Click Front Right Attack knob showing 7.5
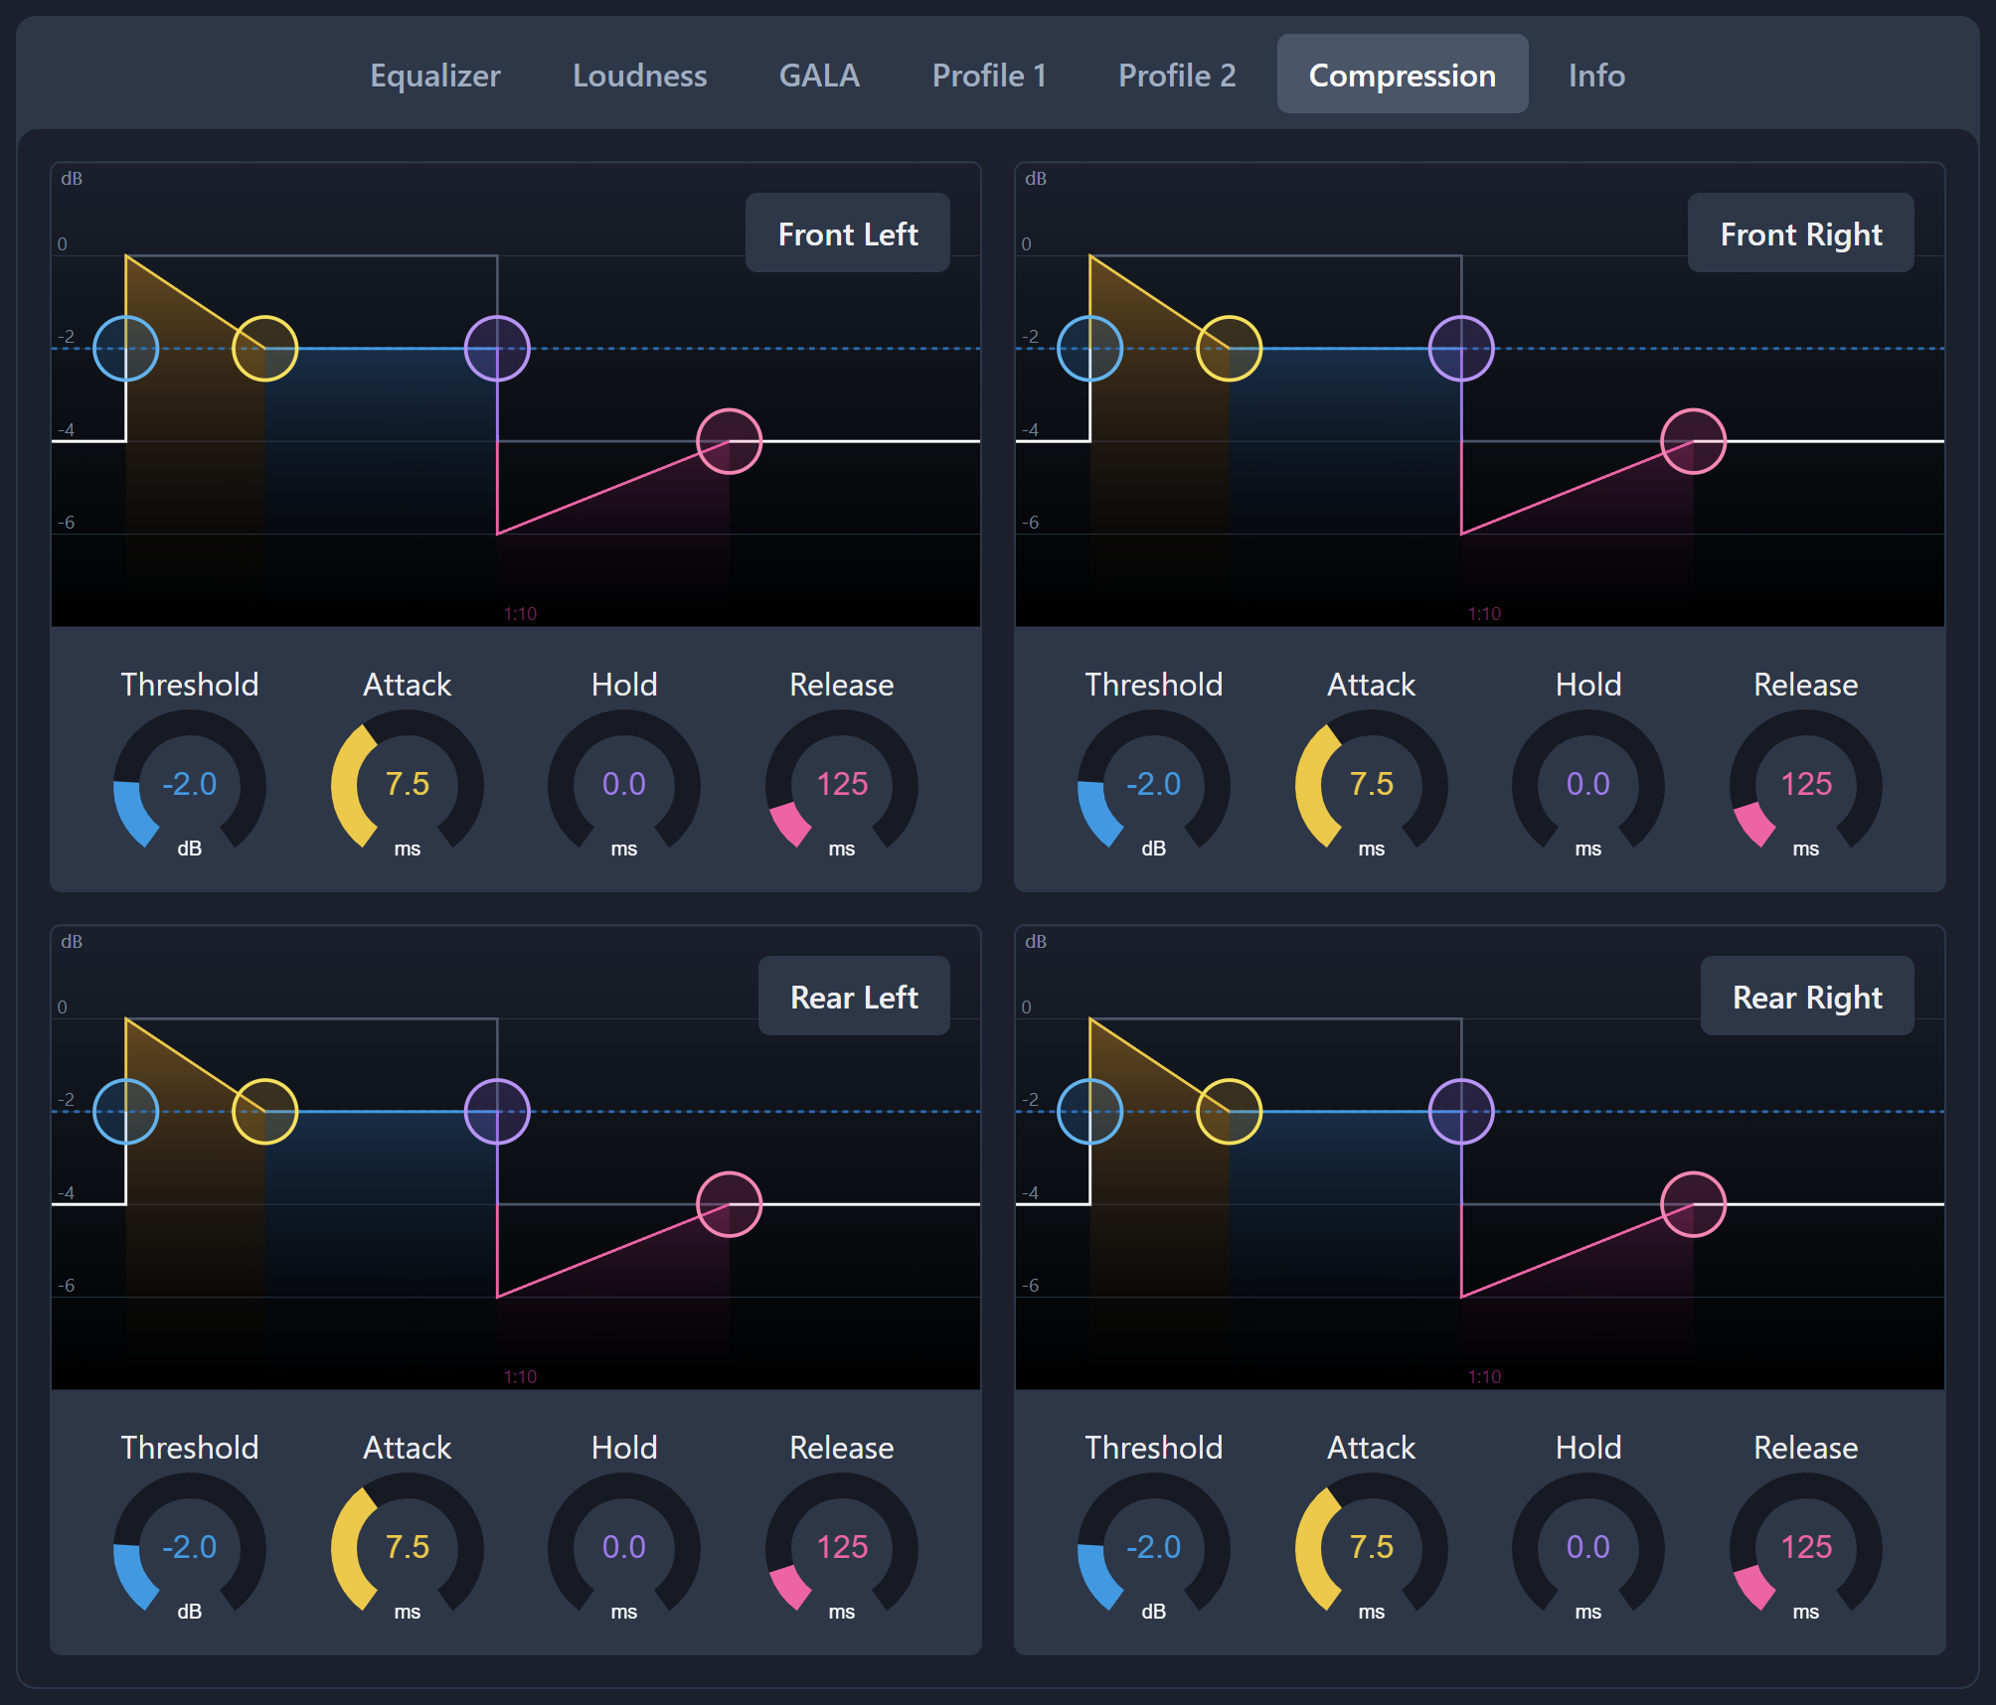The image size is (1996, 1705). click(x=1371, y=784)
